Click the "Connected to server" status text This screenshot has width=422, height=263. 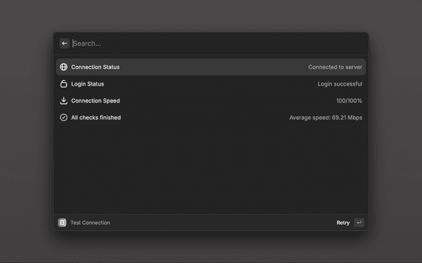point(335,67)
